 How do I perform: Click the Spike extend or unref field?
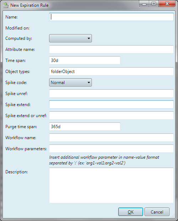(111, 115)
